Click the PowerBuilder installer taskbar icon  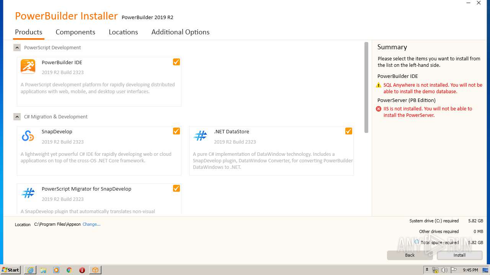95,270
